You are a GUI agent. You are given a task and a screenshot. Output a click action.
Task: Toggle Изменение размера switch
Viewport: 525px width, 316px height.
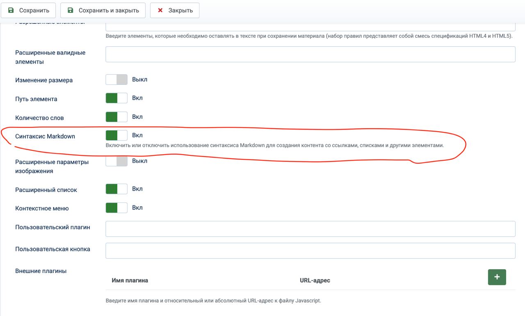(116, 80)
